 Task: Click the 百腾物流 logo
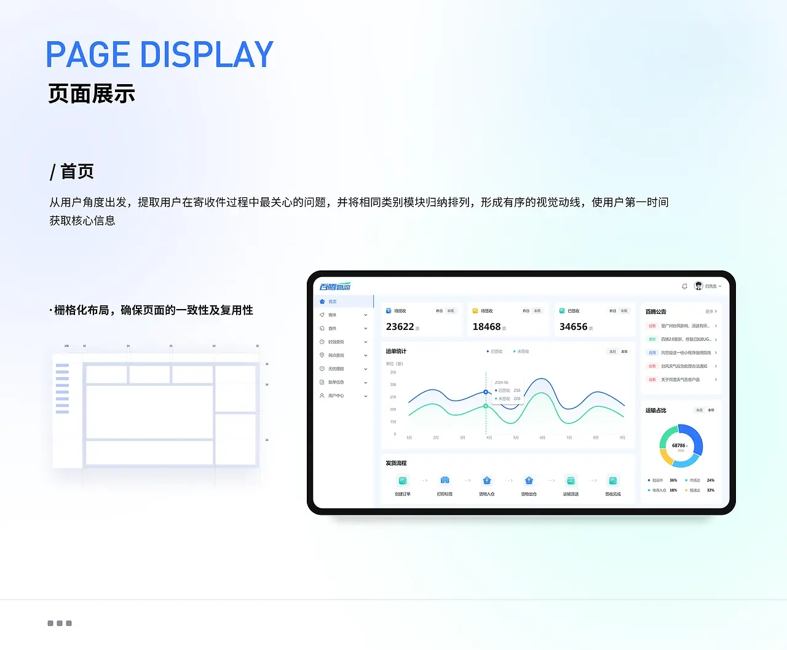click(x=335, y=287)
